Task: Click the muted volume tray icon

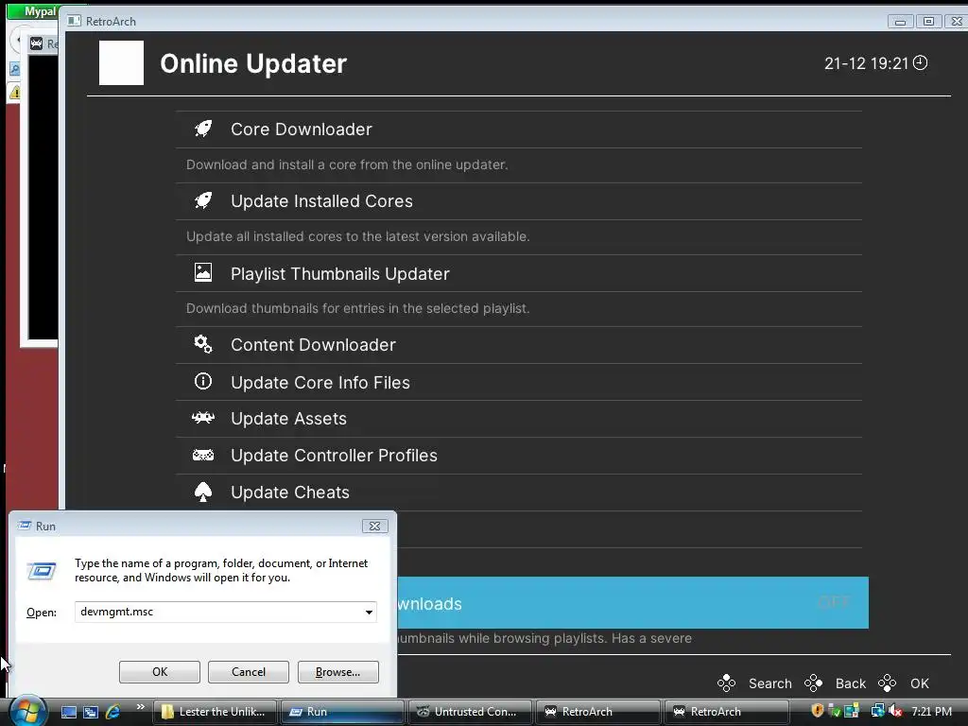Action: tap(895, 711)
